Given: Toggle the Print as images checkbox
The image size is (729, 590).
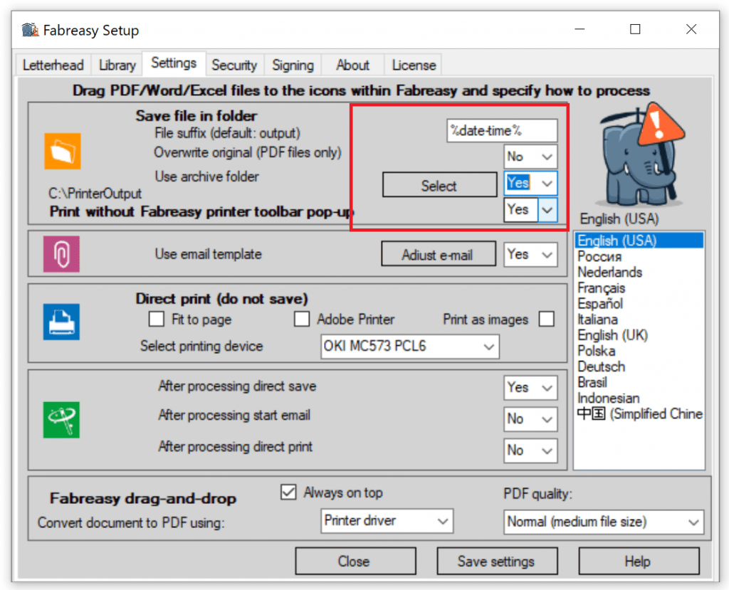Looking at the screenshot, I should (x=546, y=320).
